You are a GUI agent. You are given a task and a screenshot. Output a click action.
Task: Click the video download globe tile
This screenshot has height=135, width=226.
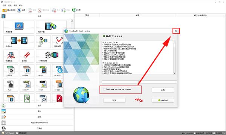coord(51,27)
